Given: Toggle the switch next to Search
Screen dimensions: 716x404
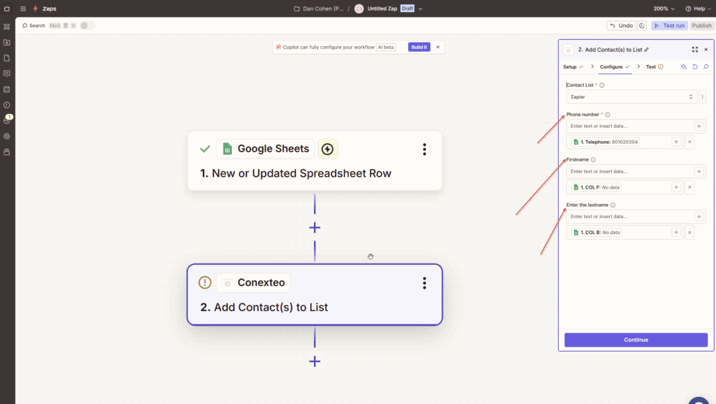Looking at the screenshot, I should tap(87, 26).
